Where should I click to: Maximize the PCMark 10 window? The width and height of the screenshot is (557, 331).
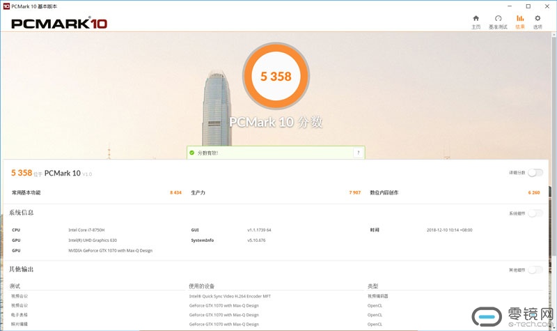coord(528,6)
